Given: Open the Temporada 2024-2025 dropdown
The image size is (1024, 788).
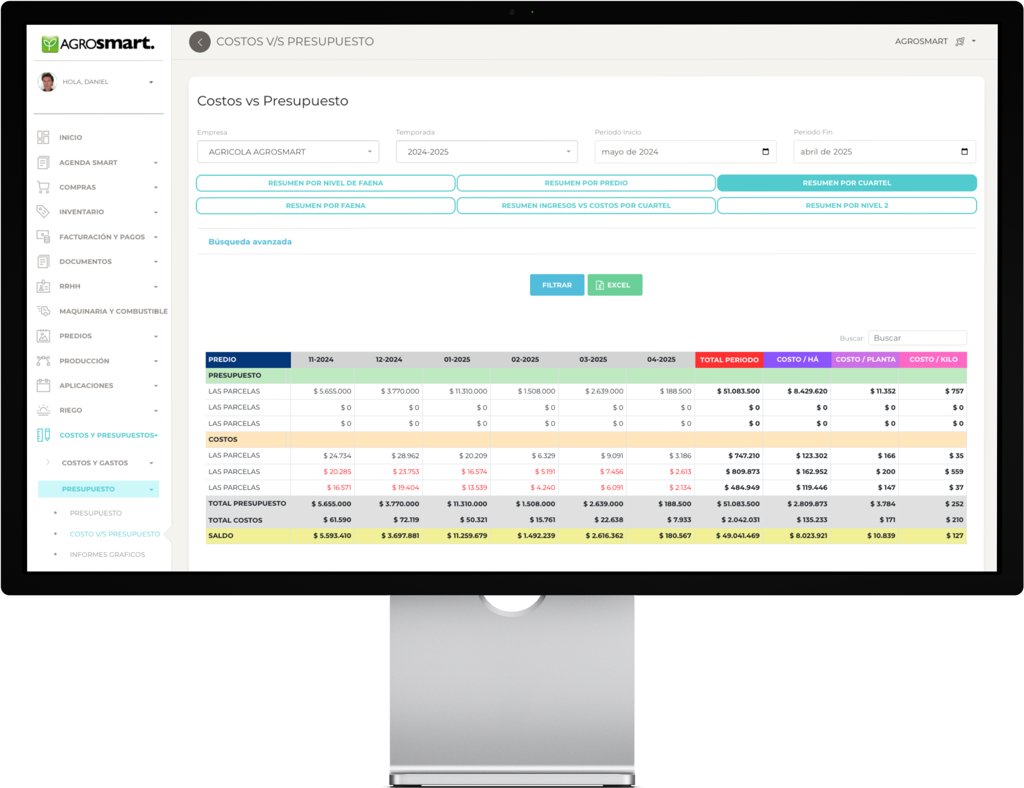Looking at the screenshot, I should 486,152.
